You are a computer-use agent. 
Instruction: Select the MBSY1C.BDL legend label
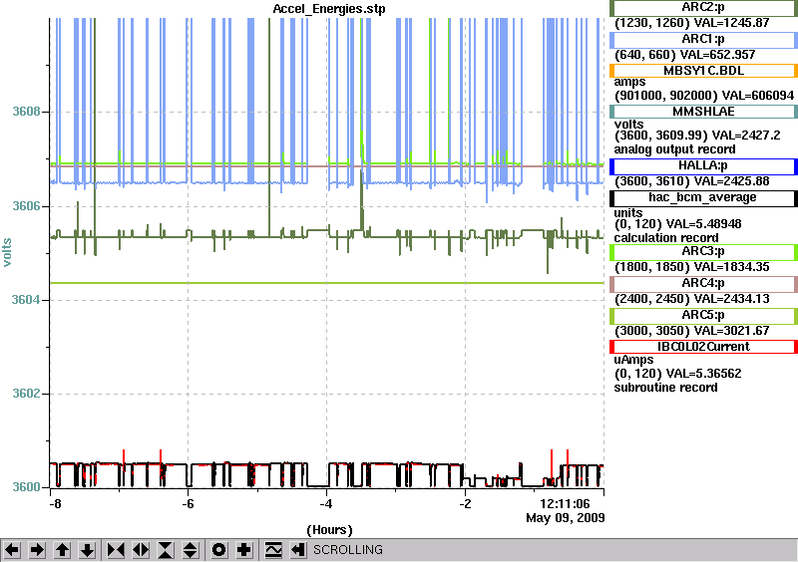(703, 71)
